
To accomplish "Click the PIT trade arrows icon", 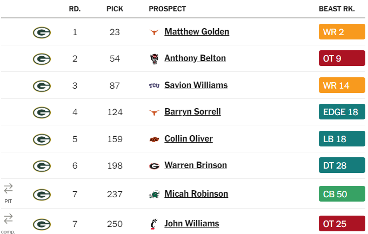I will [x=8, y=189].
